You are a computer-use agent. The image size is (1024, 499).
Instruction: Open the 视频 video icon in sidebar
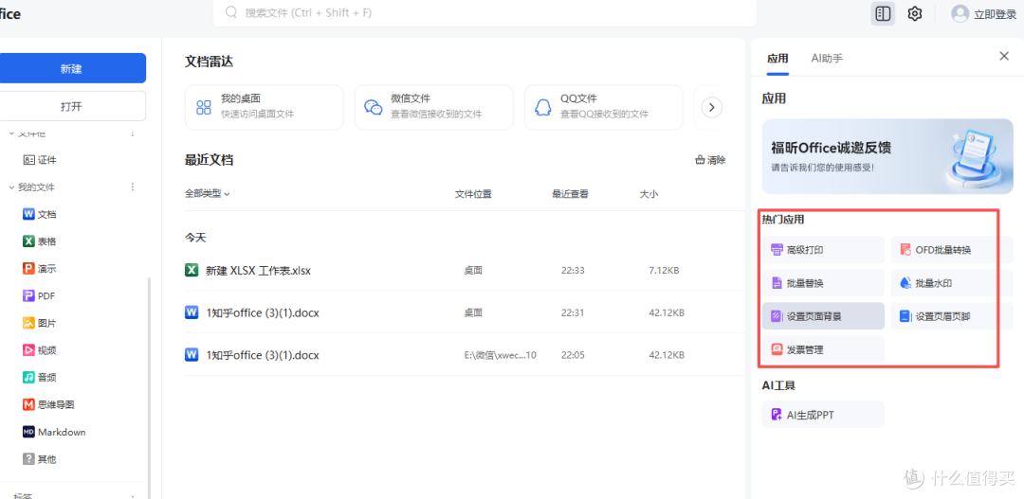click(x=28, y=350)
